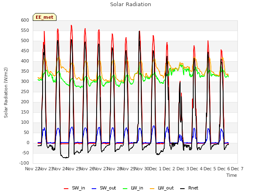
Task: Click the low SW_in peak on Dec 2
Action: pyautogui.click(x=180, y=82)
